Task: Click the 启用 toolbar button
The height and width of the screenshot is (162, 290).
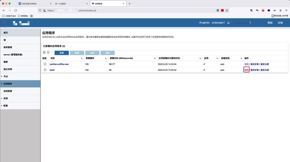Action: [x=92, y=53]
